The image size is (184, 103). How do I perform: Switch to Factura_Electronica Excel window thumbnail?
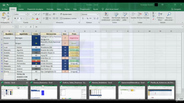tap(44, 90)
